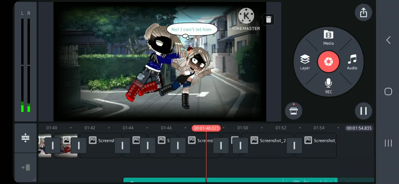Tap the 01:54 ruler mark

[x=319, y=128]
